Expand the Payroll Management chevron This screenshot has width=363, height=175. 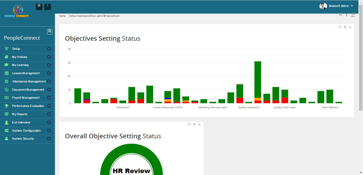coord(49,98)
